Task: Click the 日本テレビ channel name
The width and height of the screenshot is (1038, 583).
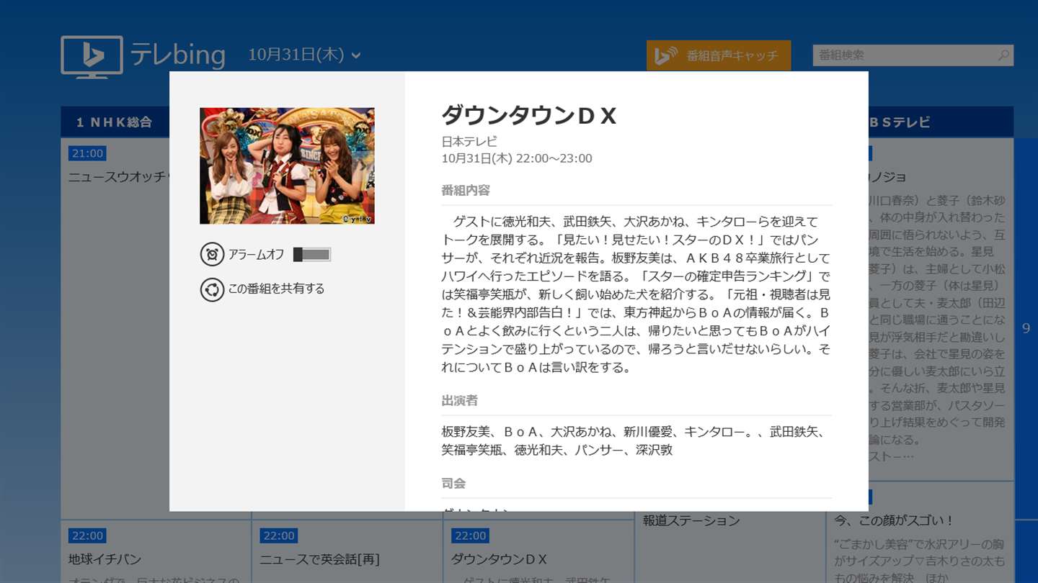Action: coord(469,142)
